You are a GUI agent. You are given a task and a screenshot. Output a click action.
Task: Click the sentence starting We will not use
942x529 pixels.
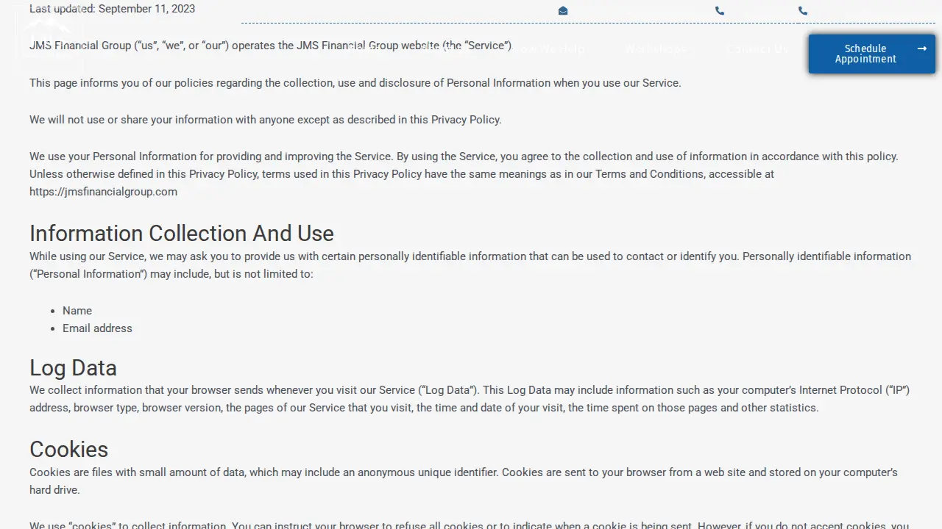point(266,120)
